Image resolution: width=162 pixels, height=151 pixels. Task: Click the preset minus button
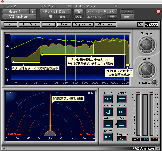click(42, 17)
